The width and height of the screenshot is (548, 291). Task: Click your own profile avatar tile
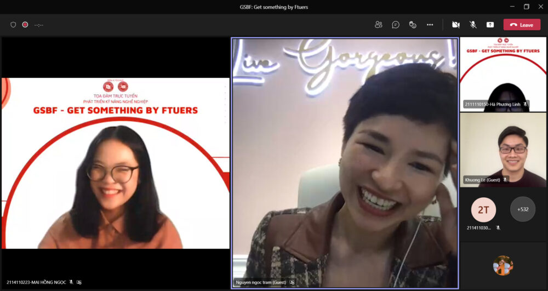503,265
